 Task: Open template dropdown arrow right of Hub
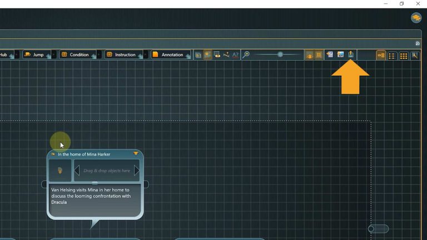[17, 54]
